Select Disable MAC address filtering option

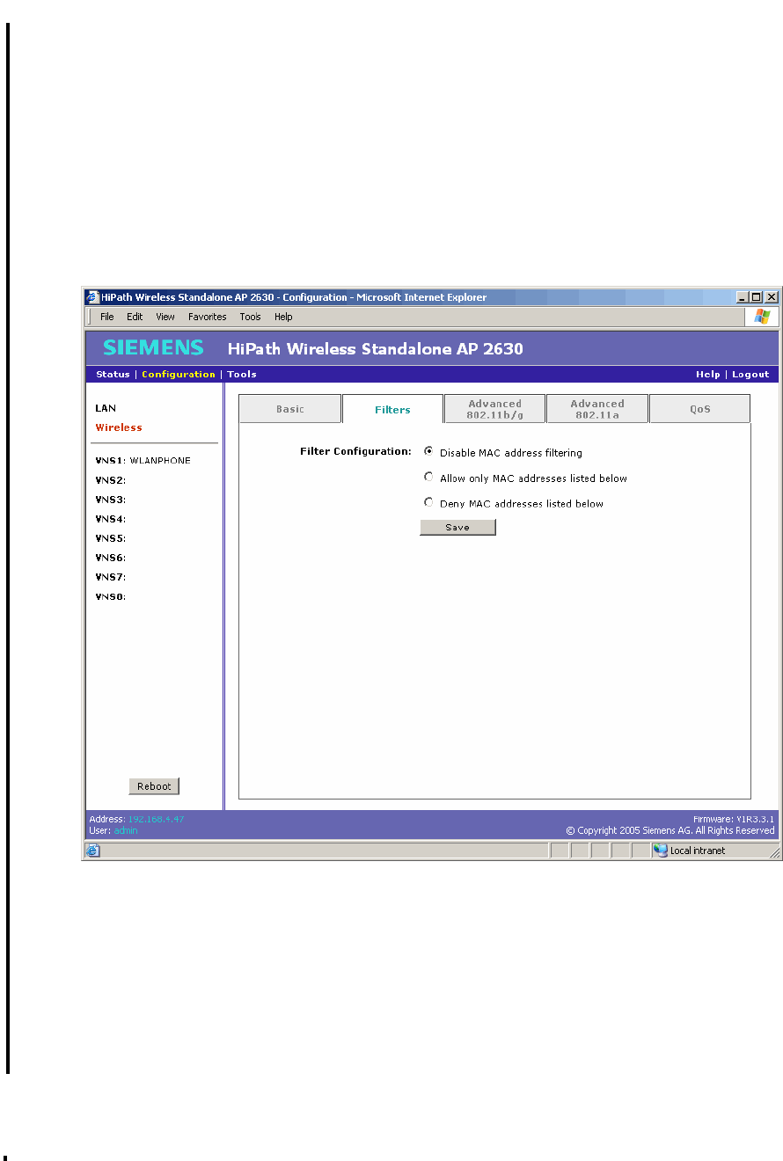pos(428,451)
